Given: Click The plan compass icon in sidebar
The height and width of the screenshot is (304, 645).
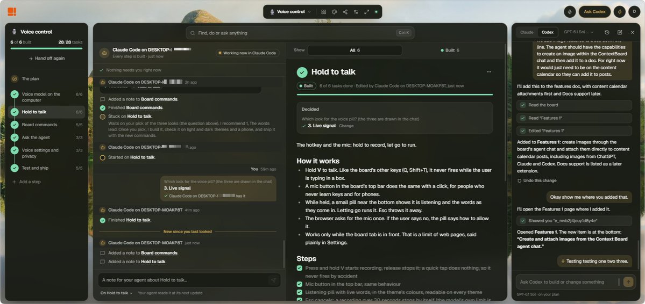Looking at the screenshot, I should tap(15, 78).
